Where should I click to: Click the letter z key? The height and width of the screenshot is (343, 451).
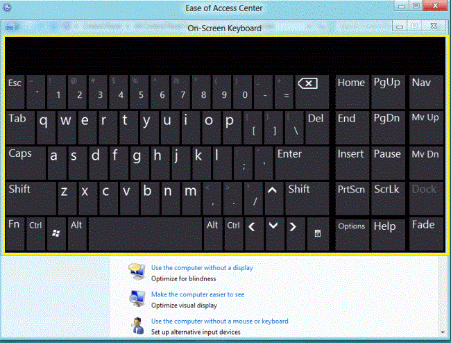coord(67,199)
